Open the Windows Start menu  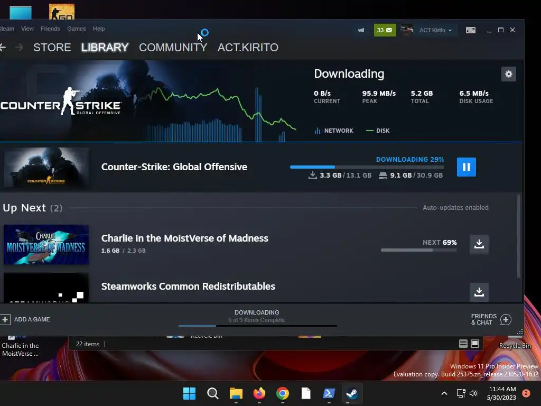[189, 393]
